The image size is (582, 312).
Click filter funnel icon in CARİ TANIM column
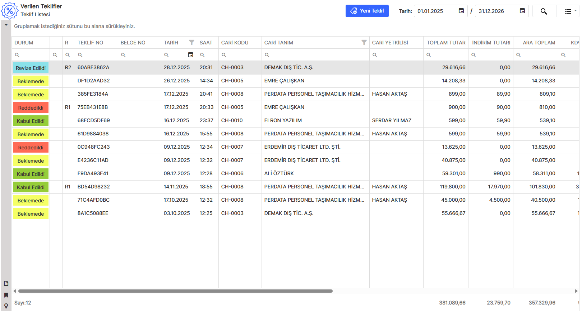pos(364,43)
